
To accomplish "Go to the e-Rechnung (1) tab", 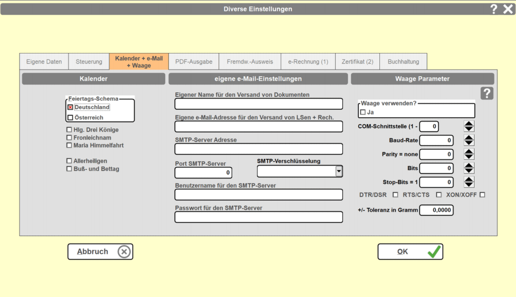I will click(308, 62).
